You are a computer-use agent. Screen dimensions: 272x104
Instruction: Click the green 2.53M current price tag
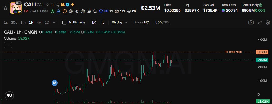[262, 60]
